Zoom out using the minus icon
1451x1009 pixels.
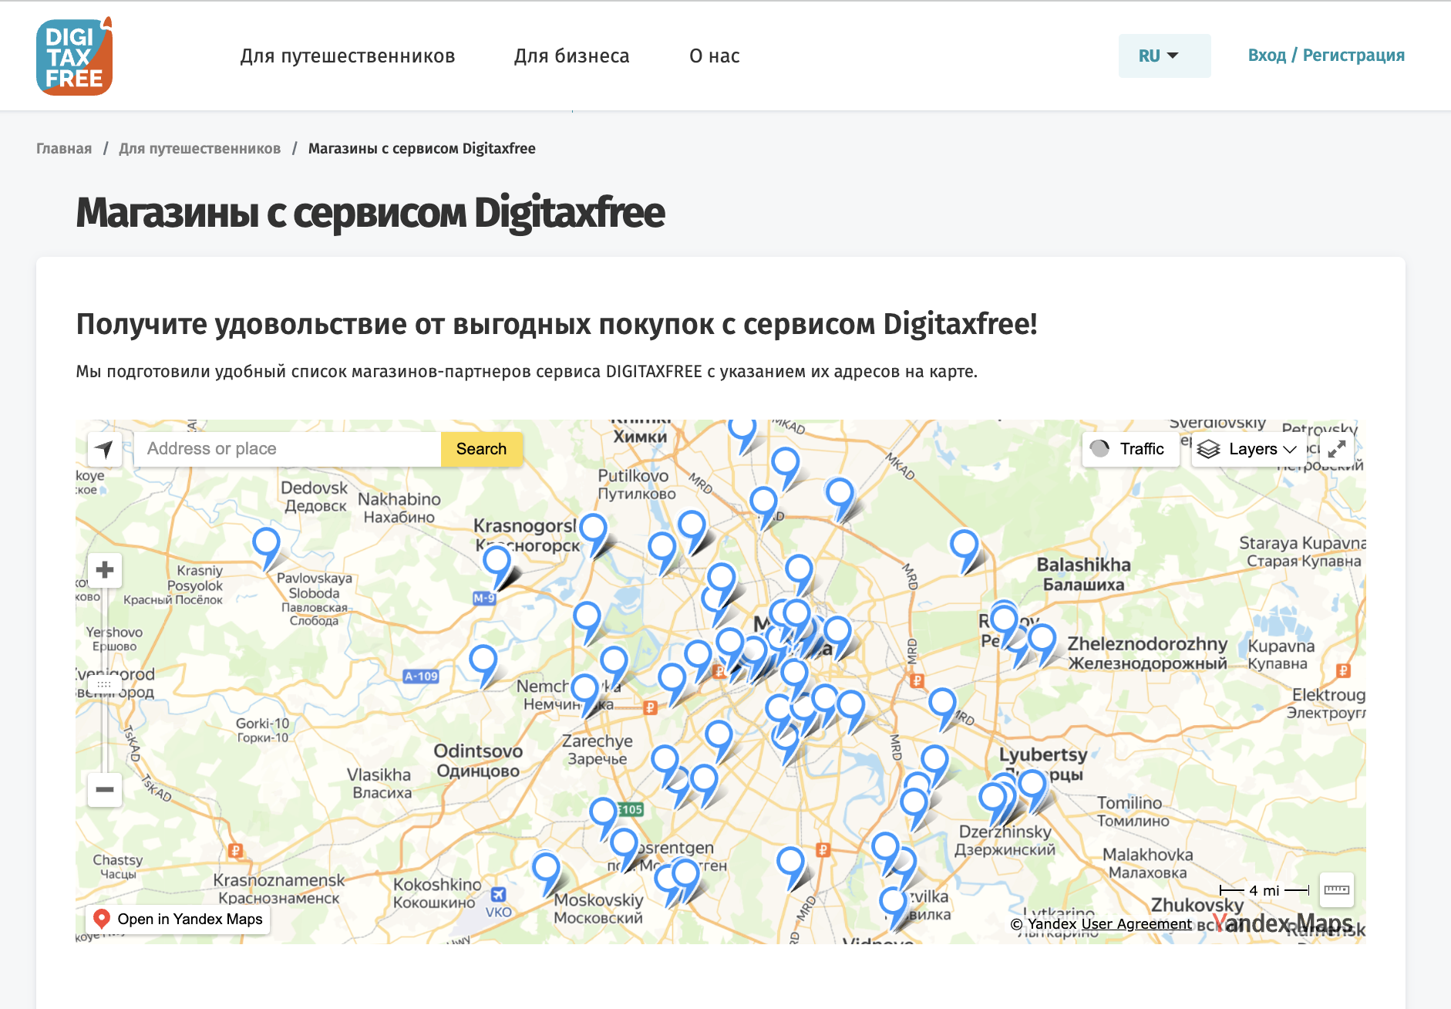[x=104, y=789]
